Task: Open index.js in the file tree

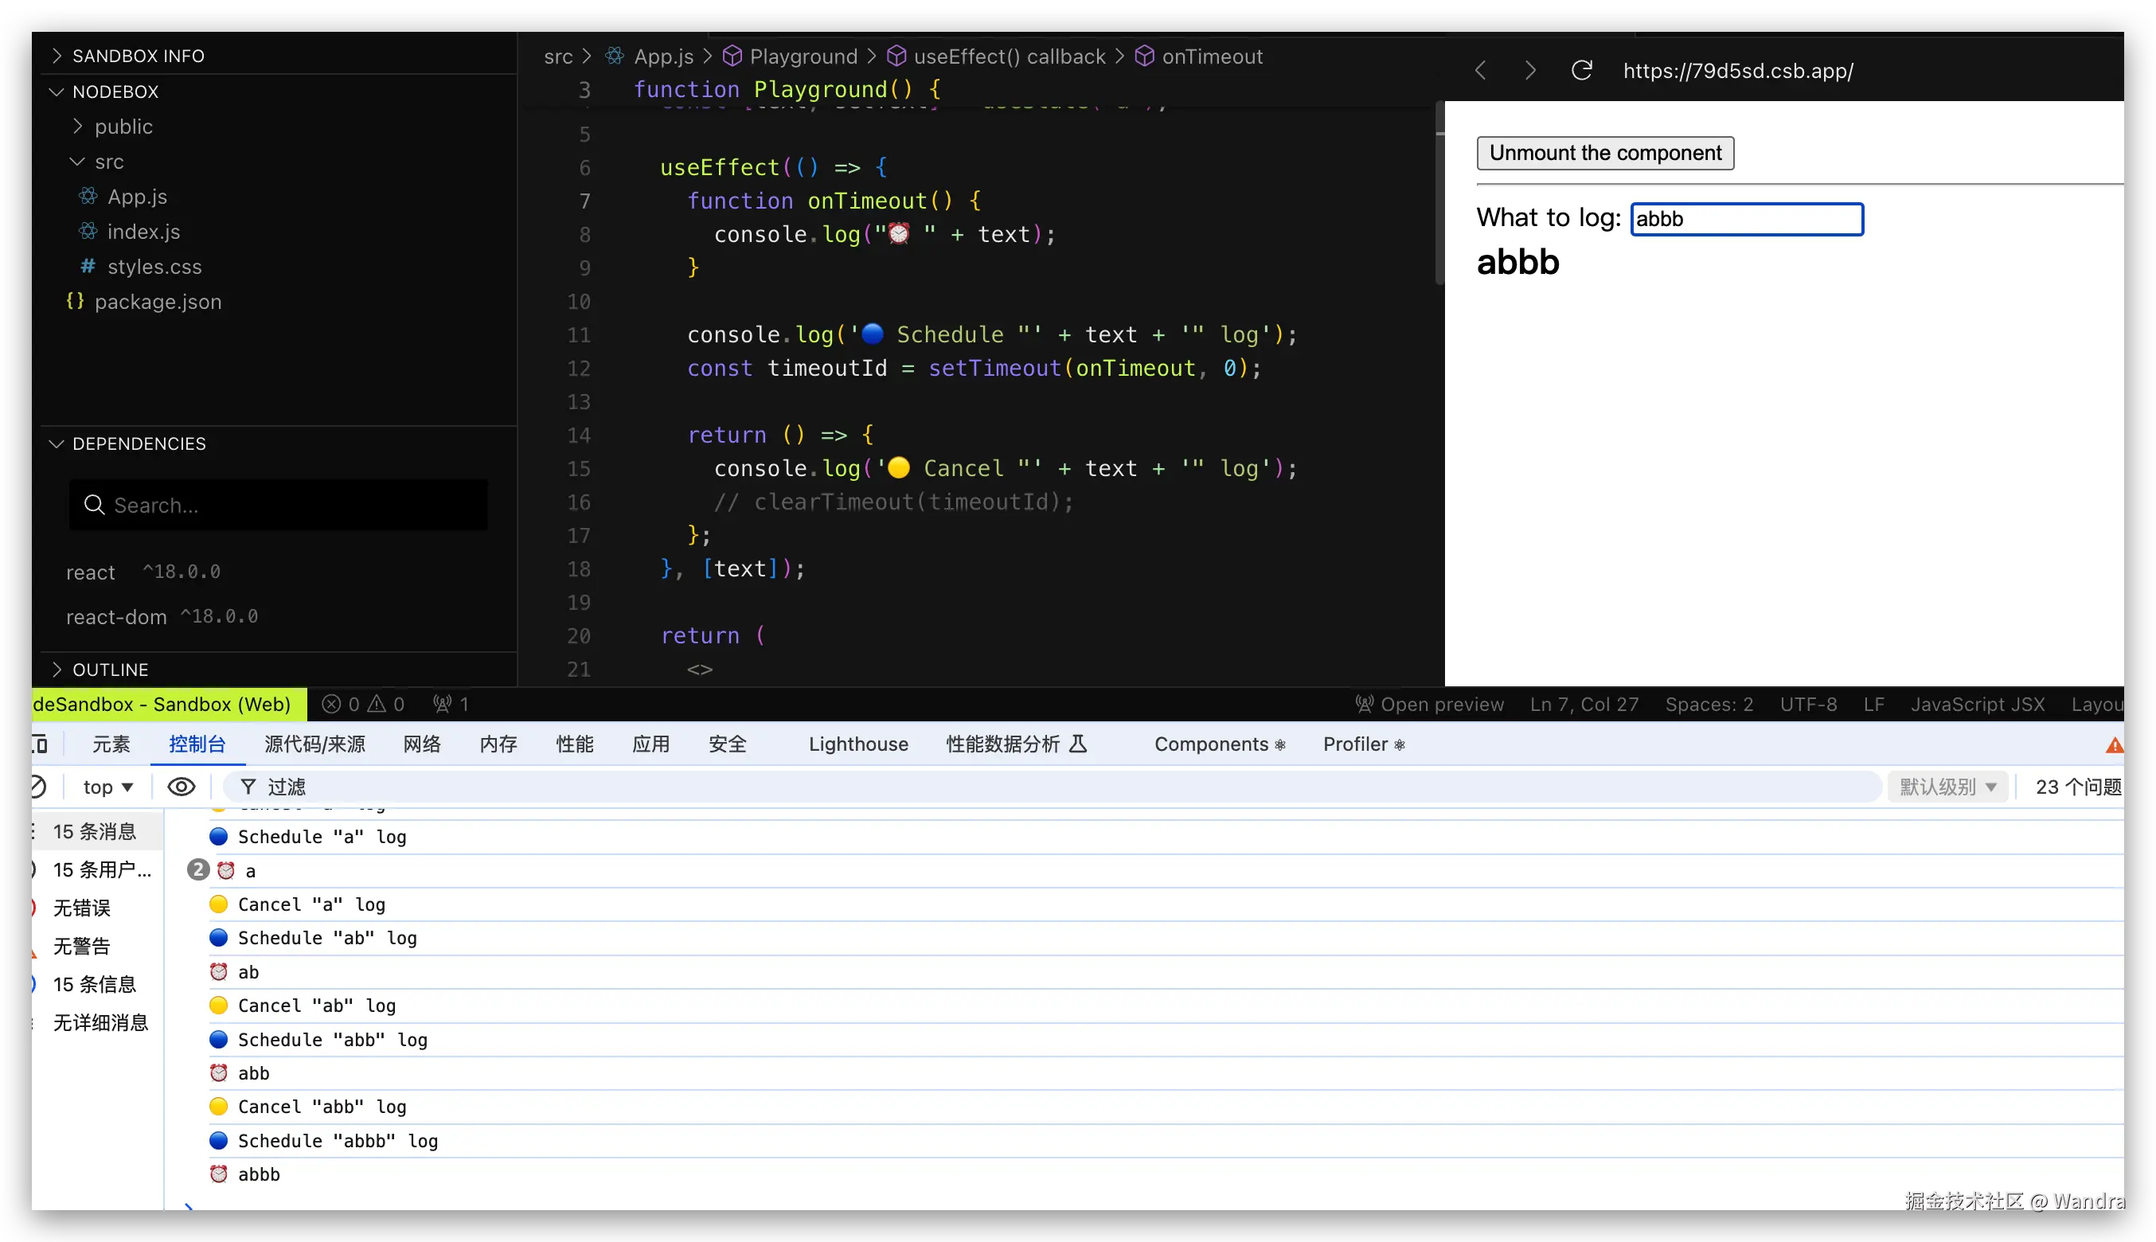Action: pyautogui.click(x=143, y=231)
